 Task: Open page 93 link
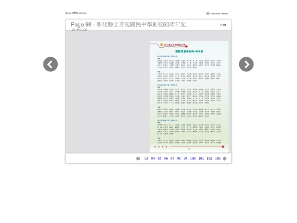pyautogui.click(x=146, y=159)
